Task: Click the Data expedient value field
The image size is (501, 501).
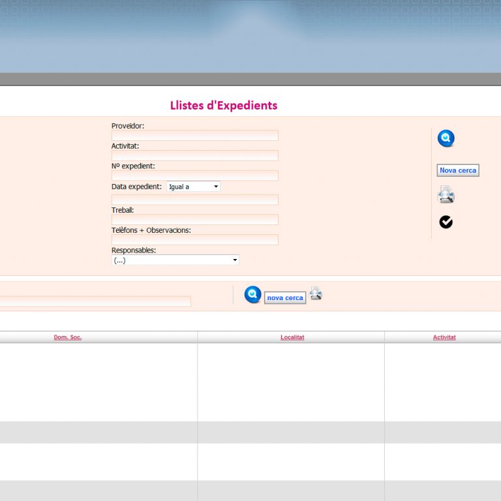Action: point(194,200)
